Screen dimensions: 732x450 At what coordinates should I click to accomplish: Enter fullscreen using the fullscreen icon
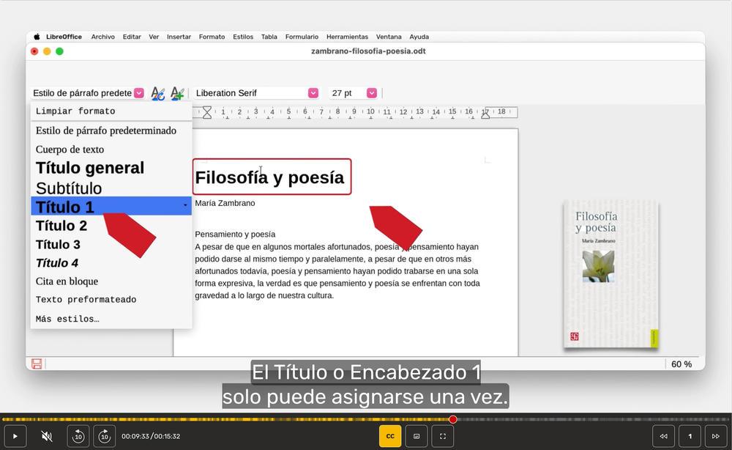tap(442, 435)
